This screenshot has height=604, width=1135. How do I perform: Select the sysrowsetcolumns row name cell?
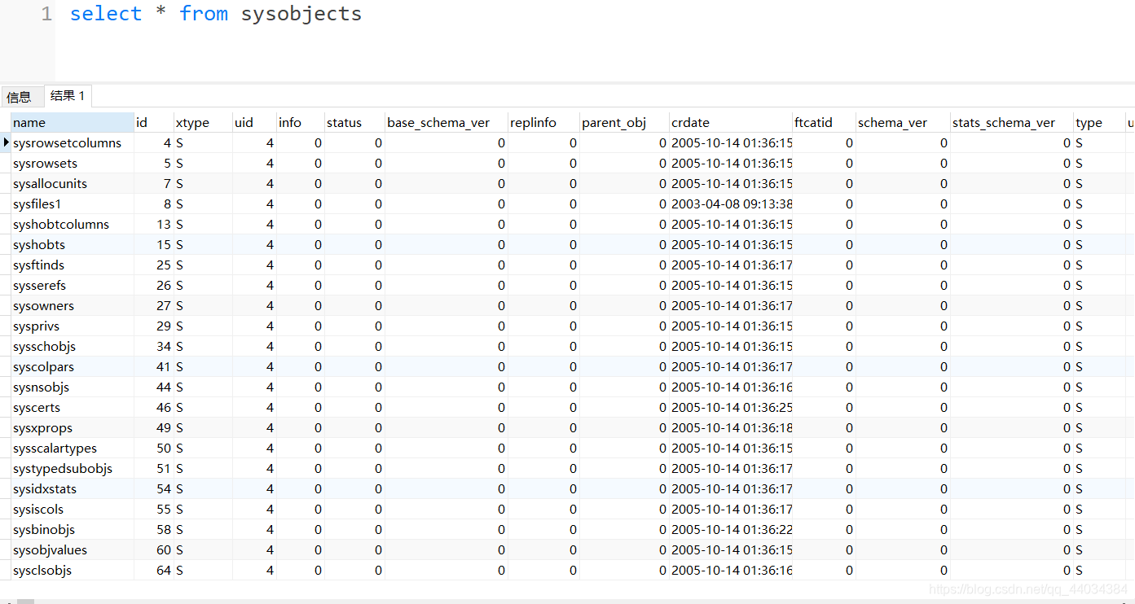tap(73, 142)
